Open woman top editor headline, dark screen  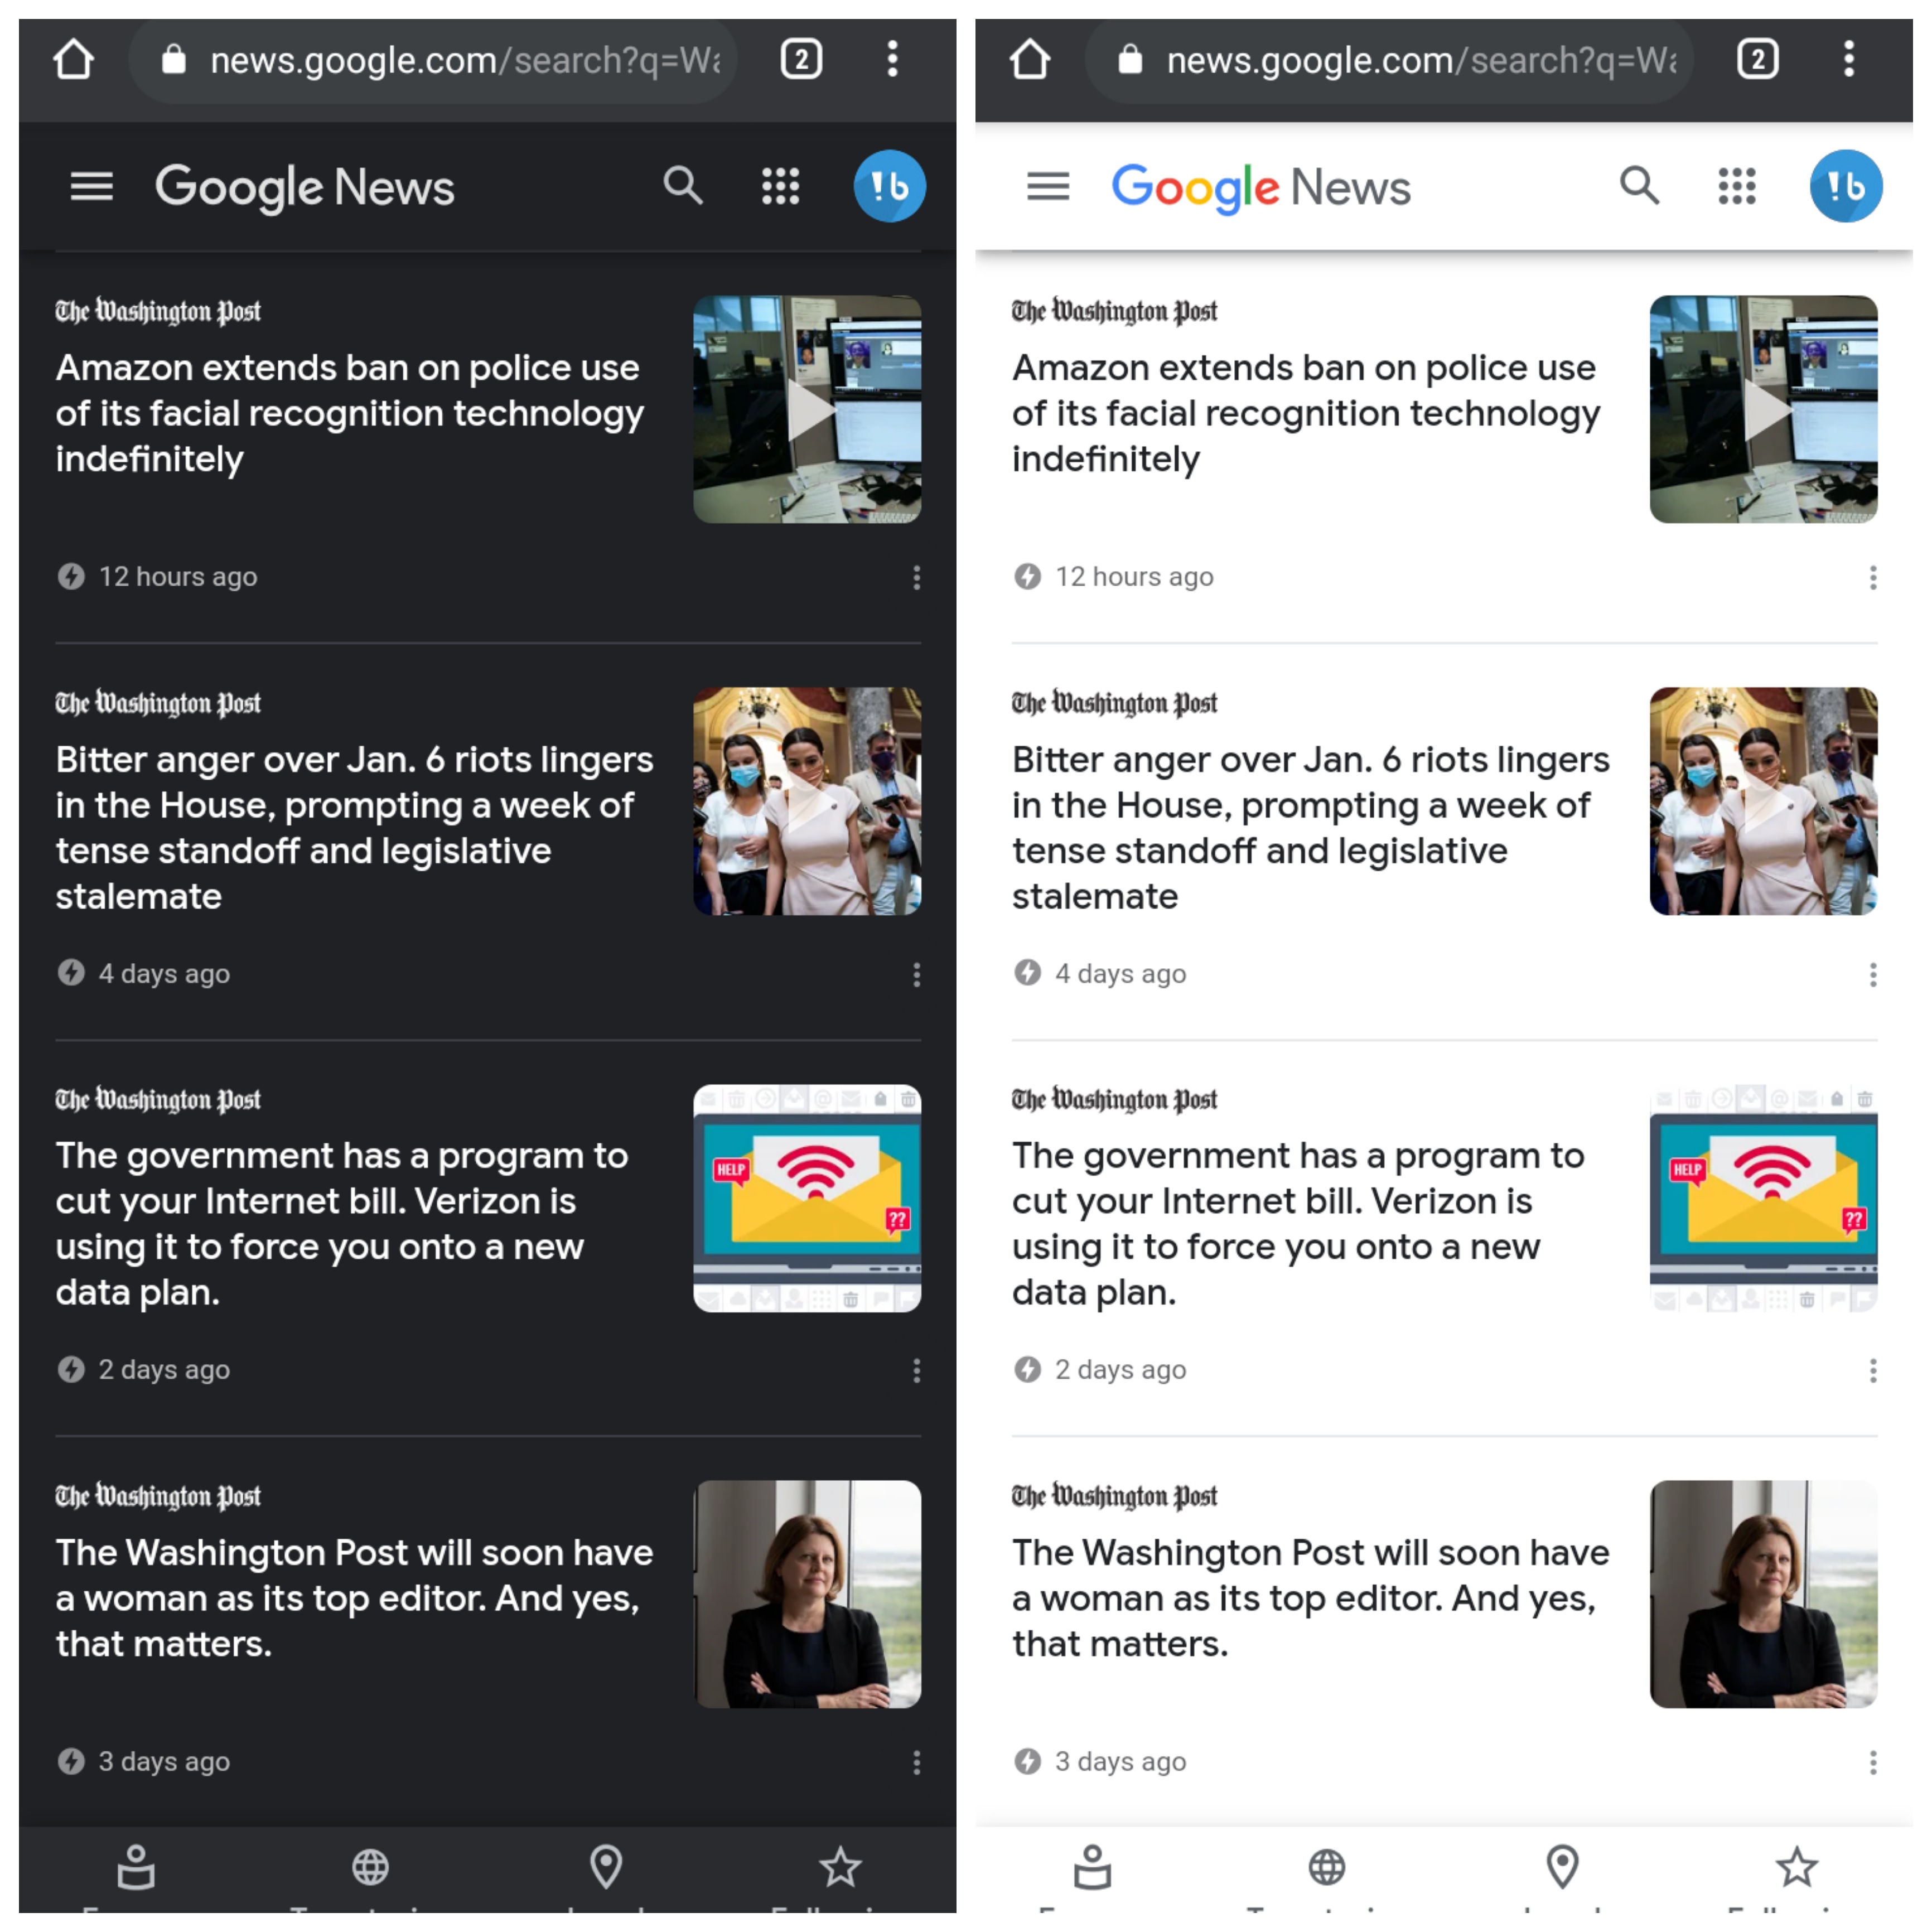tap(354, 1598)
